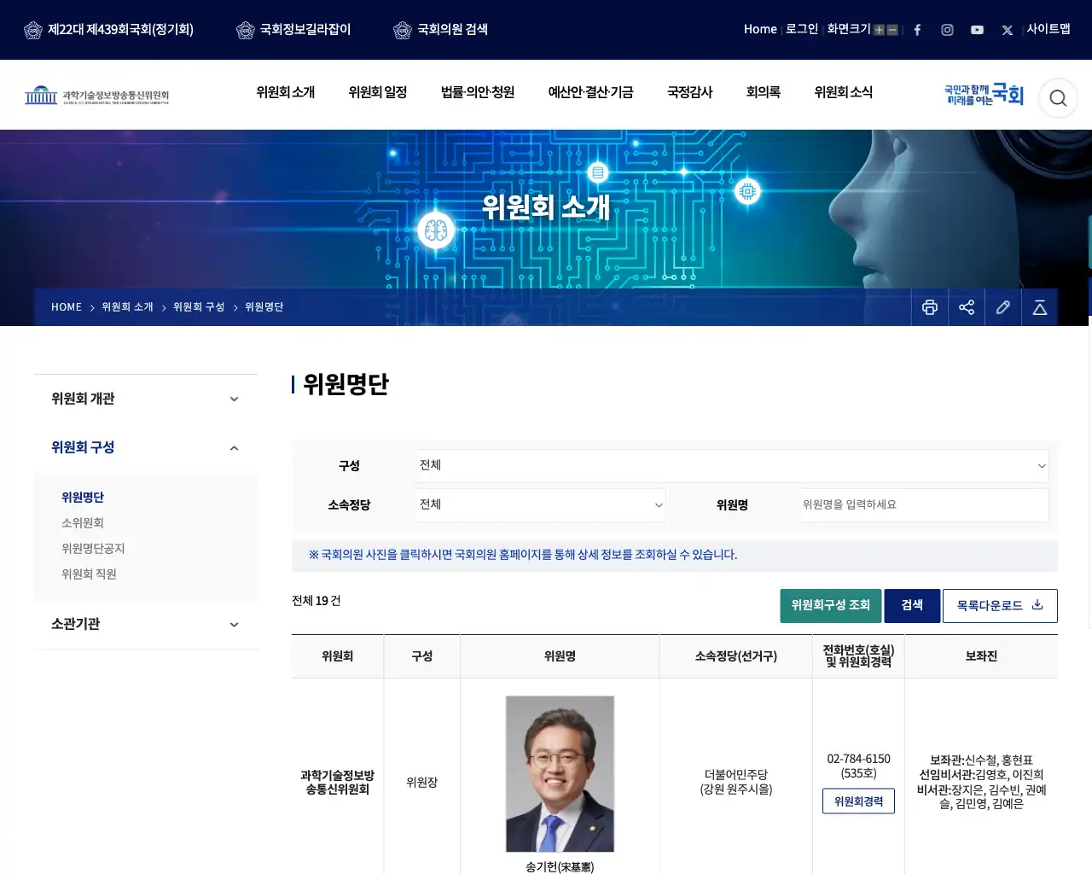Click the magnifier search icon in header
Image resolution: width=1092 pixels, height=874 pixels.
(1058, 98)
